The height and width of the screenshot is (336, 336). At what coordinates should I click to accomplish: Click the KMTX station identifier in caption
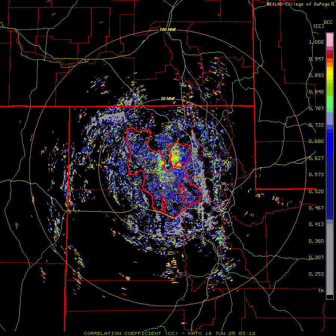195,333
